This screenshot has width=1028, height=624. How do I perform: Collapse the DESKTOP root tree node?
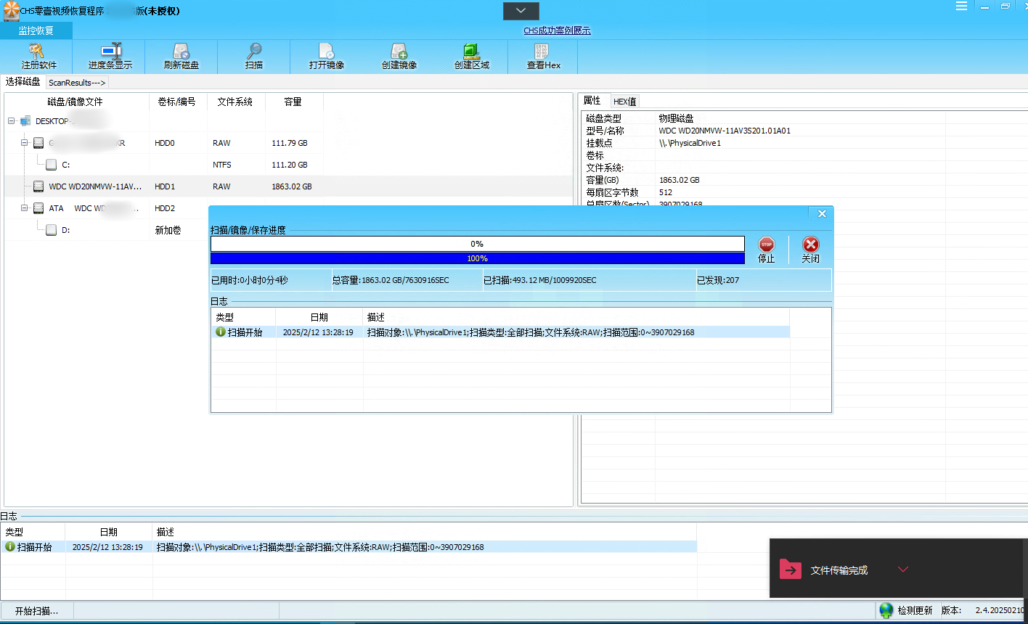(11, 121)
